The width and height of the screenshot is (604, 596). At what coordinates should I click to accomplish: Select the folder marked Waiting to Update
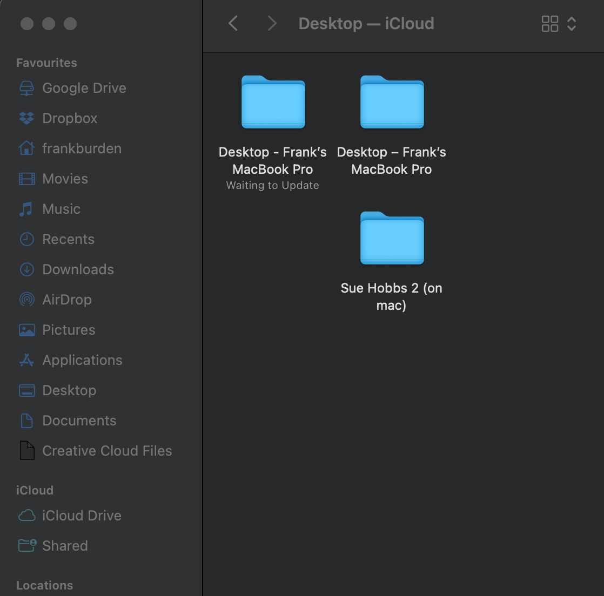(x=273, y=103)
